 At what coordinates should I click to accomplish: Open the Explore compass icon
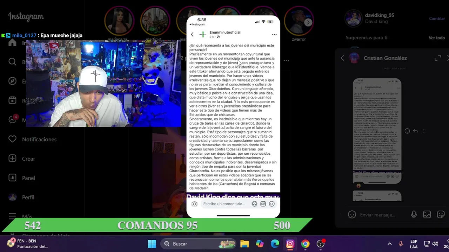(12, 81)
